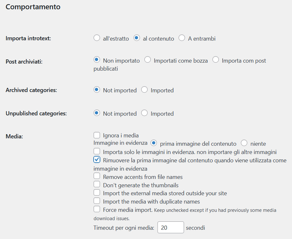Uncheck "Rimuovere la prima immagine dal contenuto"
292x239 pixels.
click(97, 160)
